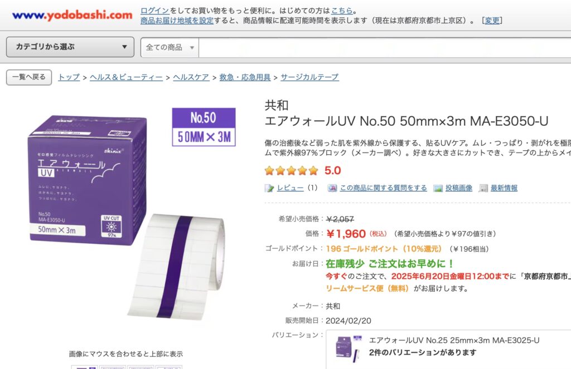Open the サージカルテープ breadcrumb
Image resolution: width=571 pixels, height=369 pixels.
click(309, 77)
